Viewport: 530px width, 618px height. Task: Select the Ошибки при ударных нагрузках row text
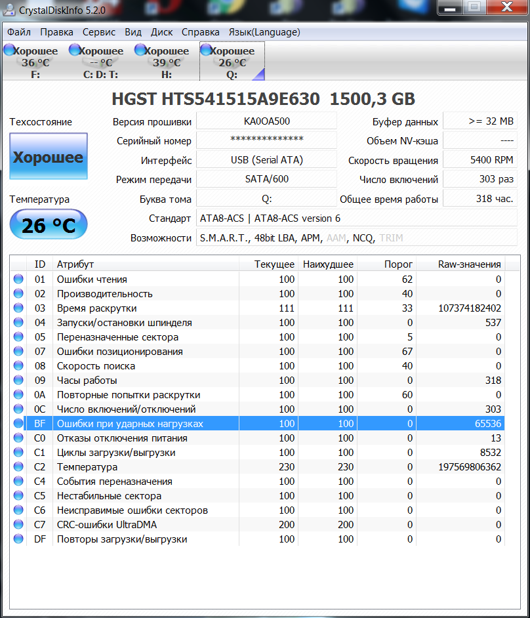pos(130,424)
